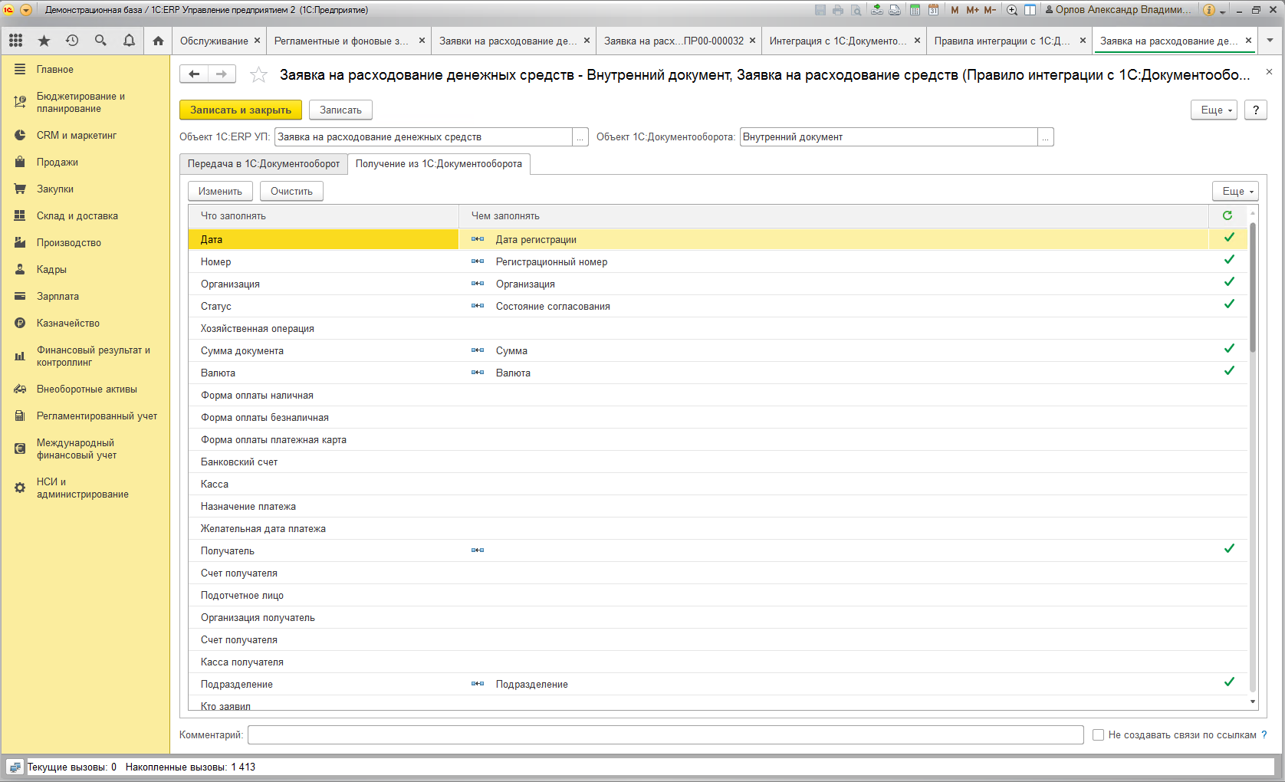Open the Казначейство section
The height and width of the screenshot is (782, 1285).
[68, 323]
